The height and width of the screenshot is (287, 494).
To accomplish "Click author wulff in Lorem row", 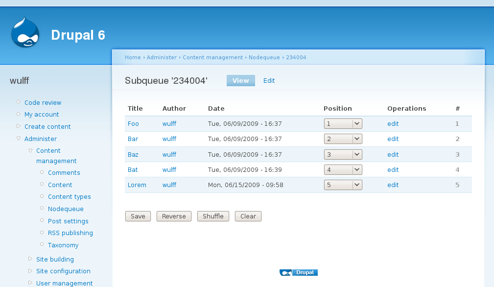I will (169, 185).
